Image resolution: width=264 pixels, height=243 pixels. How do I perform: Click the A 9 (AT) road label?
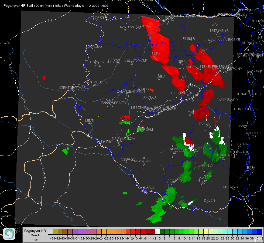tap(11, 70)
